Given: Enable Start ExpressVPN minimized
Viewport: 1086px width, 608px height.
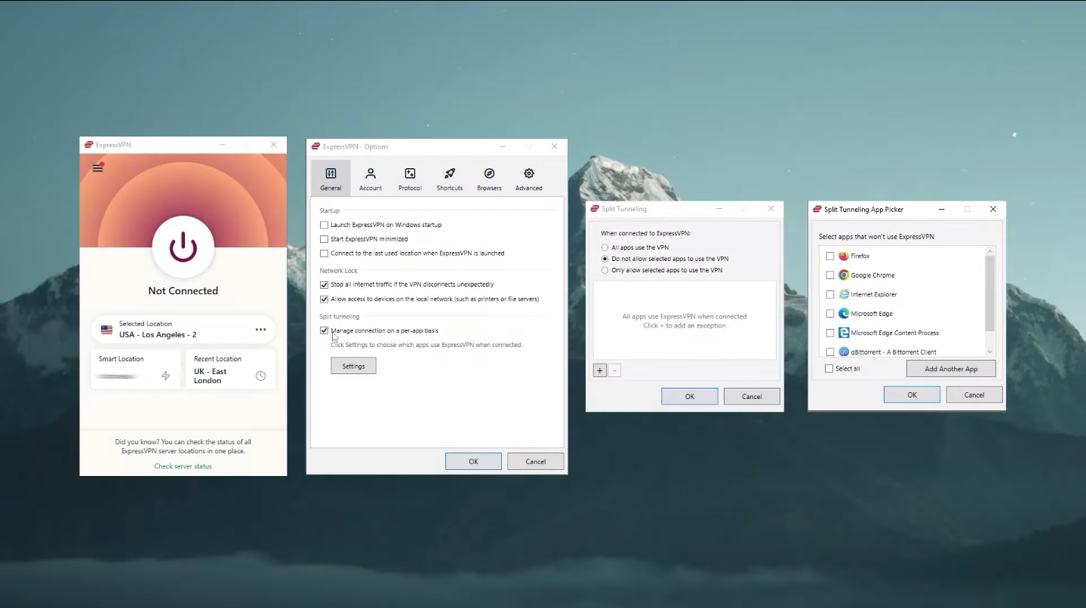Looking at the screenshot, I should coord(324,239).
